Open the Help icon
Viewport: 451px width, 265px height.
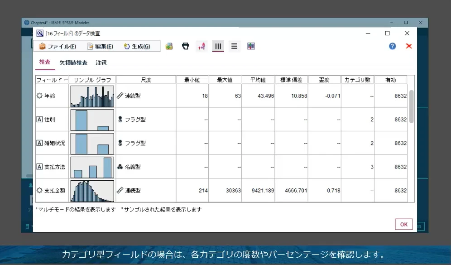392,46
